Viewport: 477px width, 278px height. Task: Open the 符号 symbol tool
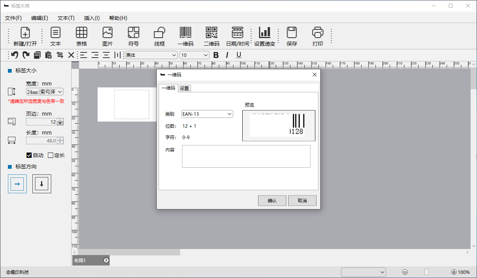[x=133, y=37]
